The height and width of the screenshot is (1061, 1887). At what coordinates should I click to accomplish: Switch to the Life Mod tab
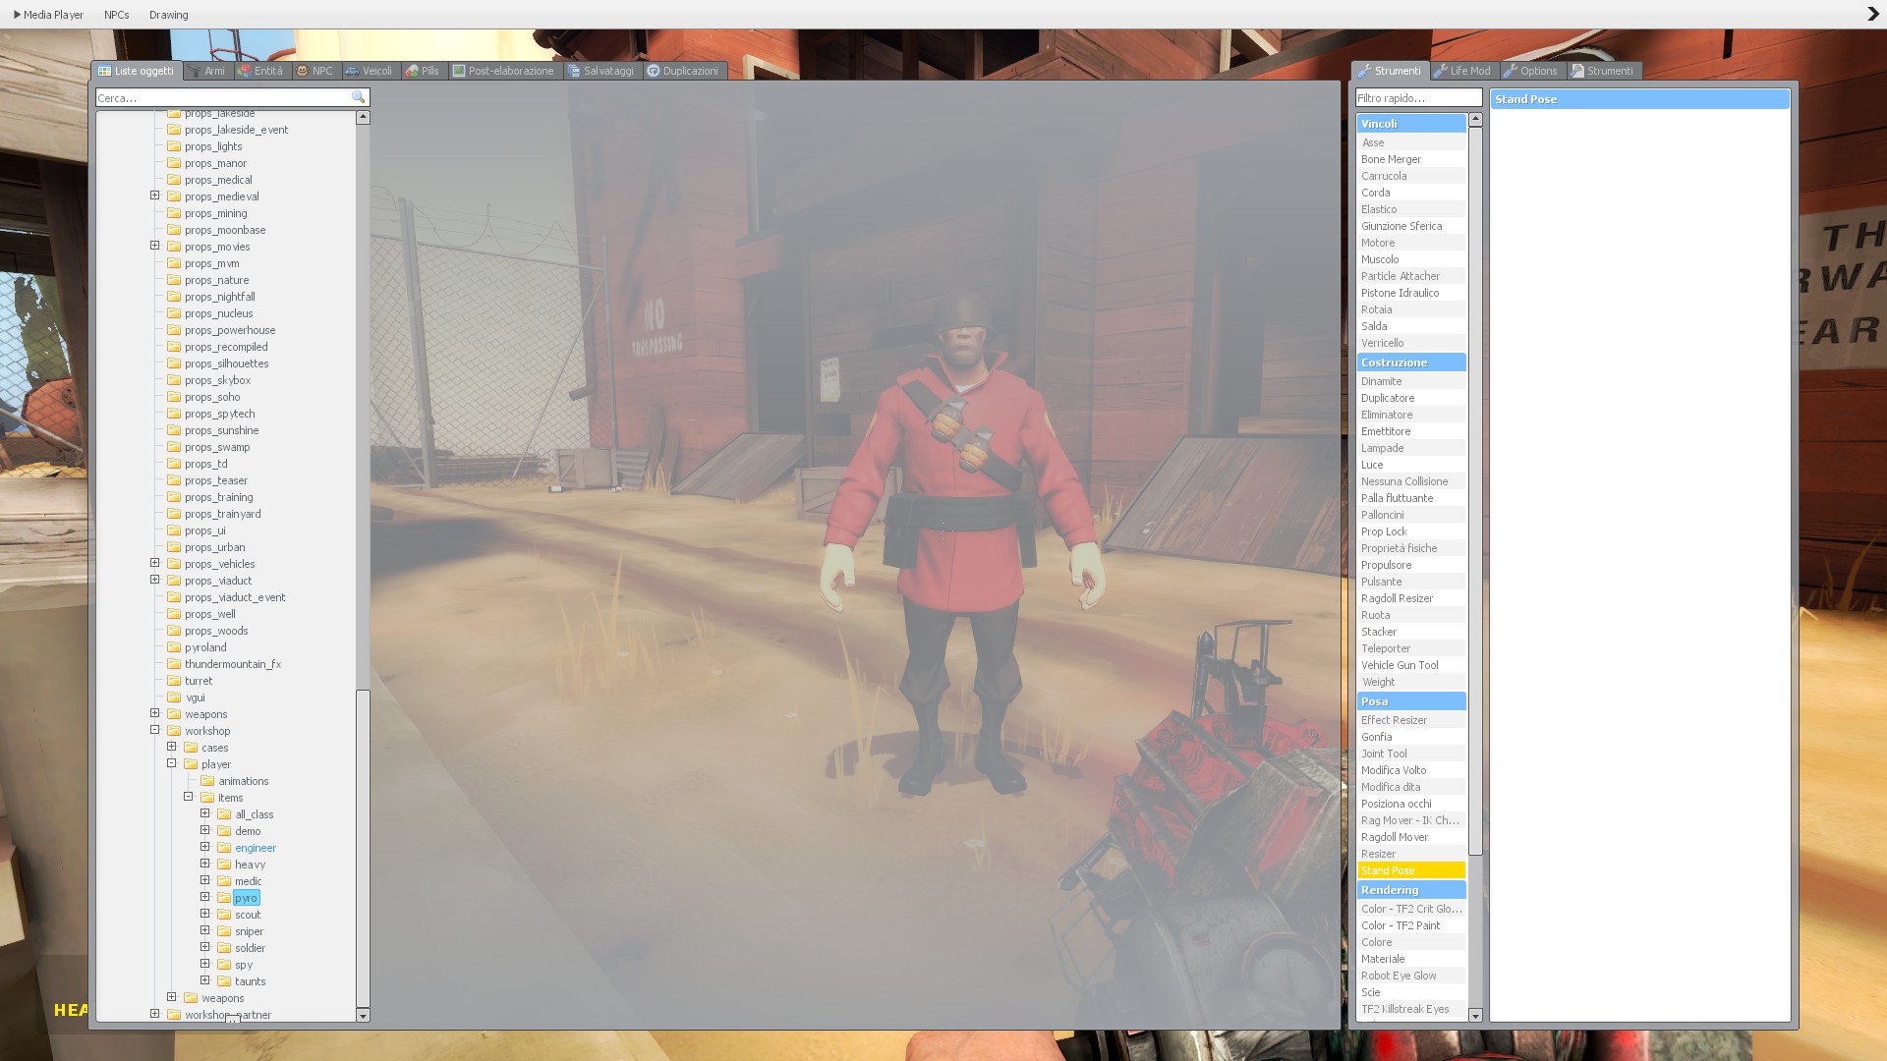1462,71
